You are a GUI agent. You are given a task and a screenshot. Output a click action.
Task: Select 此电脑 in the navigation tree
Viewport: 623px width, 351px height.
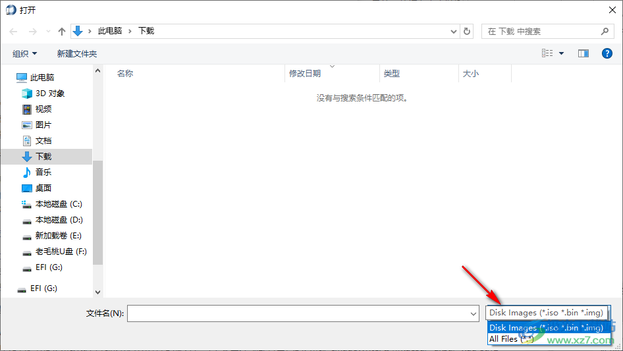point(42,78)
